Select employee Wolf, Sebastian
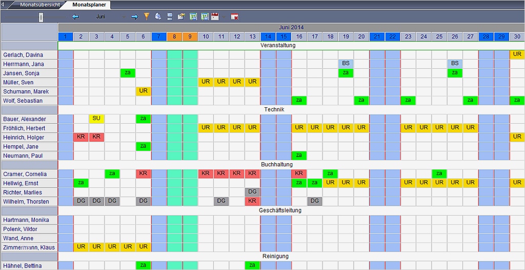 [x=29, y=101]
